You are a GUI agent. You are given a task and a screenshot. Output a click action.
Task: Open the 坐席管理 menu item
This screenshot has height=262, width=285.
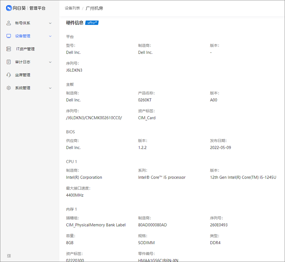[23, 75]
